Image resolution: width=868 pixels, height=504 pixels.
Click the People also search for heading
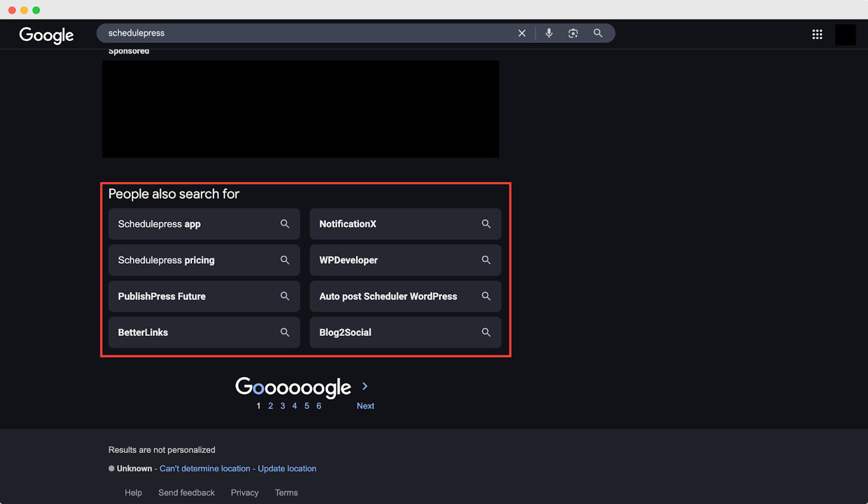[174, 194]
